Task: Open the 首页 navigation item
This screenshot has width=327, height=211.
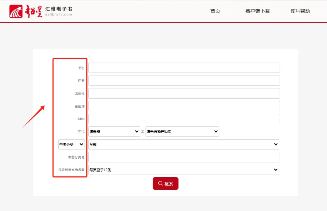Action: click(x=215, y=11)
